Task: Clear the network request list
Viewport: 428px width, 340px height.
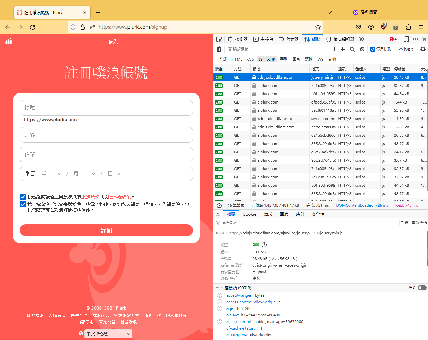Action: tap(219, 49)
